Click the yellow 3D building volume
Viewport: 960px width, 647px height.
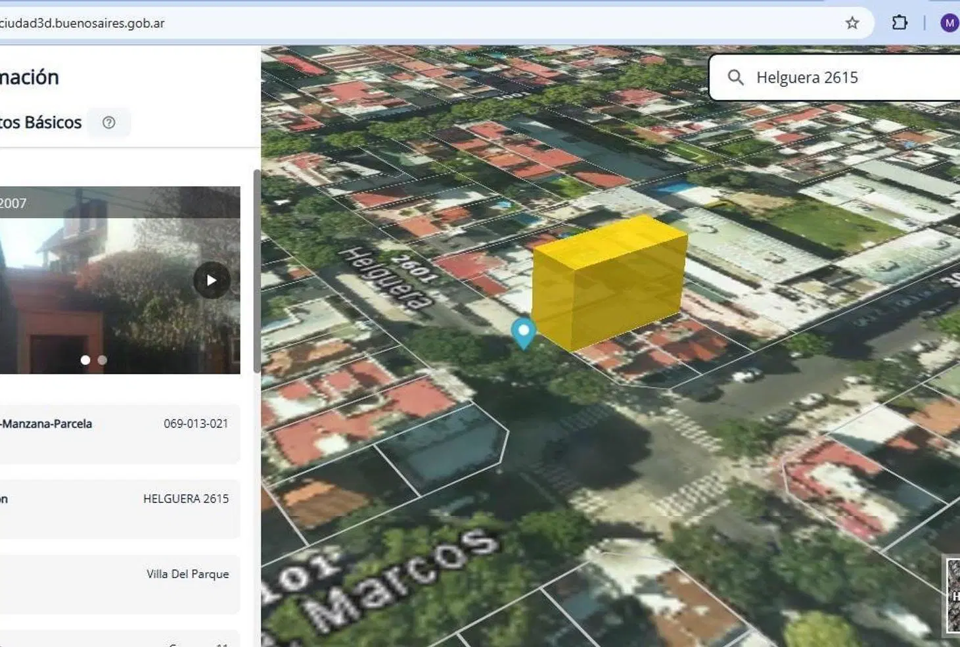(x=609, y=283)
